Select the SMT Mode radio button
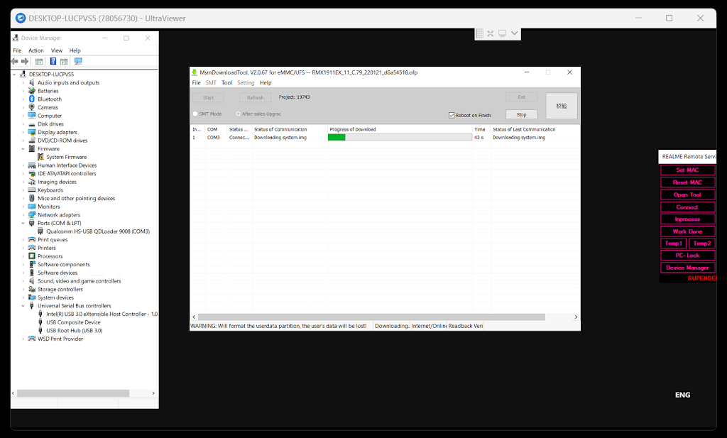 195,114
